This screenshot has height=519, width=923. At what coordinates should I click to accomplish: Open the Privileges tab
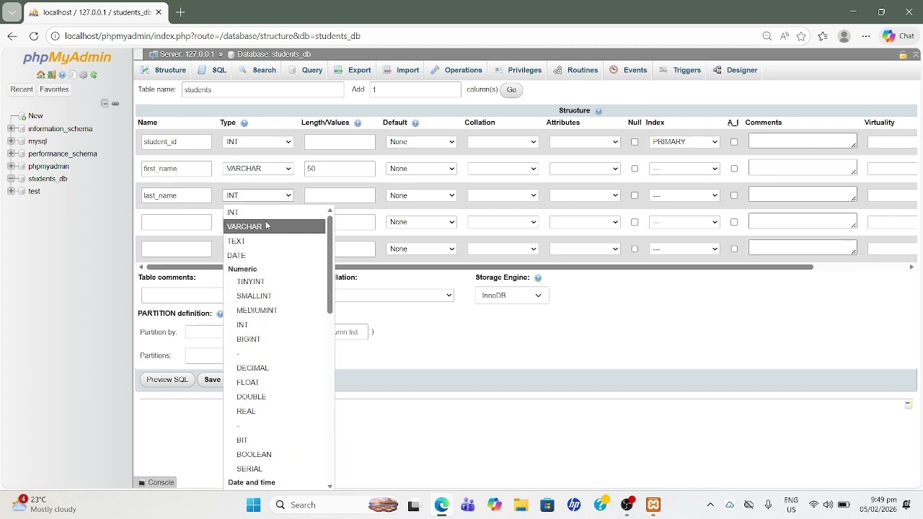click(x=518, y=70)
